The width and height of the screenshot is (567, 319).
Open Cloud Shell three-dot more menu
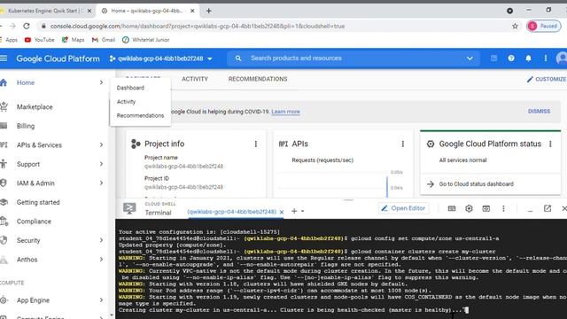[x=503, y=209]
